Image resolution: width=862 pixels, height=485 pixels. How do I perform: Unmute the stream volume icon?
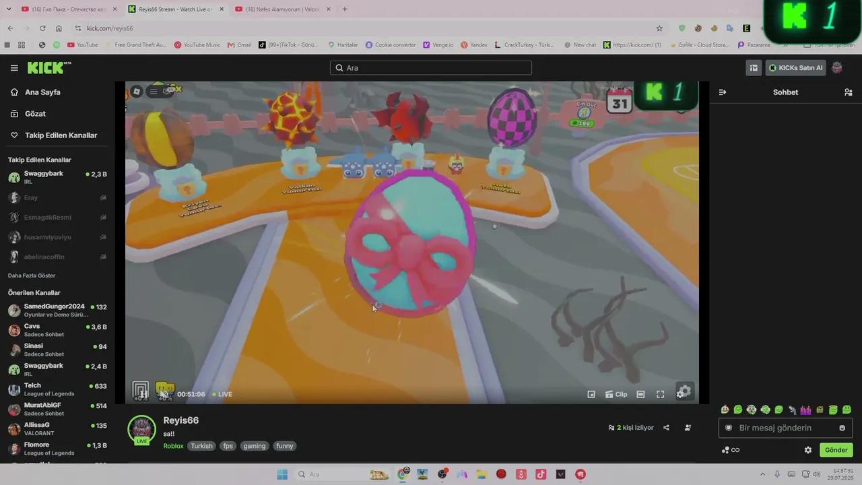pyautogui.click(x=164, y=394)
